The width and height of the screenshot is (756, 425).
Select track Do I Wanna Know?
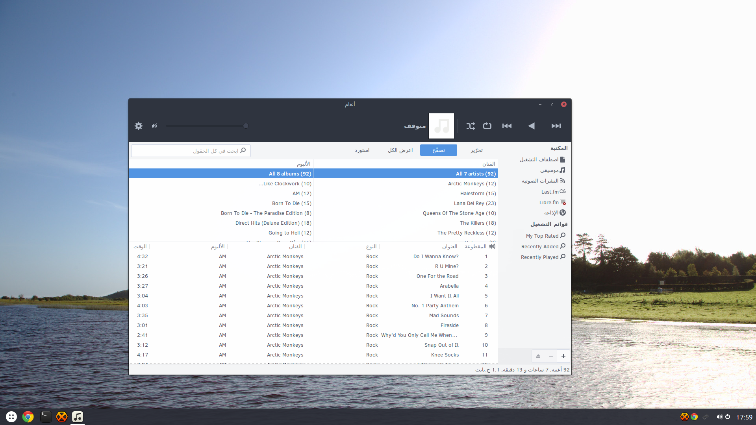tap(313, 257)
